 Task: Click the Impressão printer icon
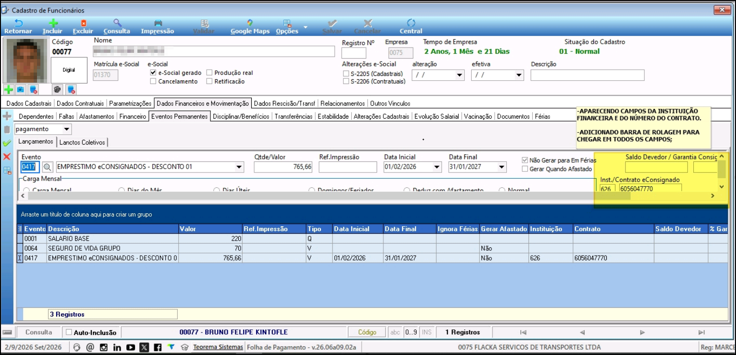point(158,23)
